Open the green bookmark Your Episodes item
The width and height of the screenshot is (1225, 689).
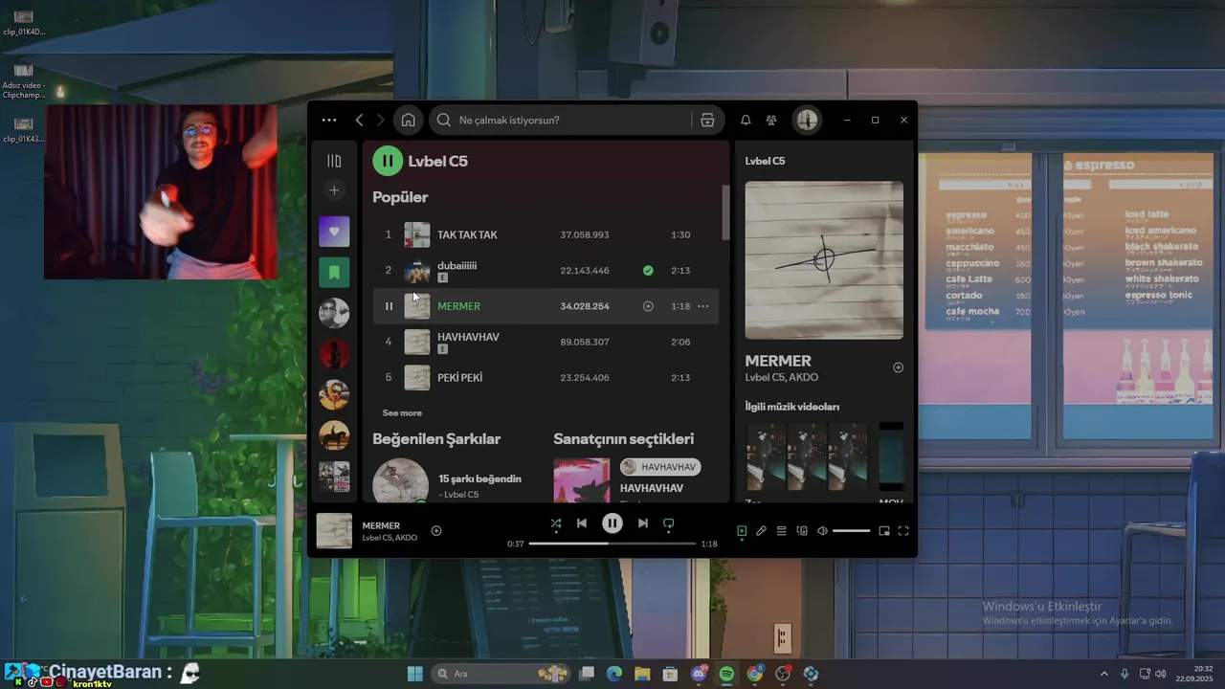tap(334, 272)
